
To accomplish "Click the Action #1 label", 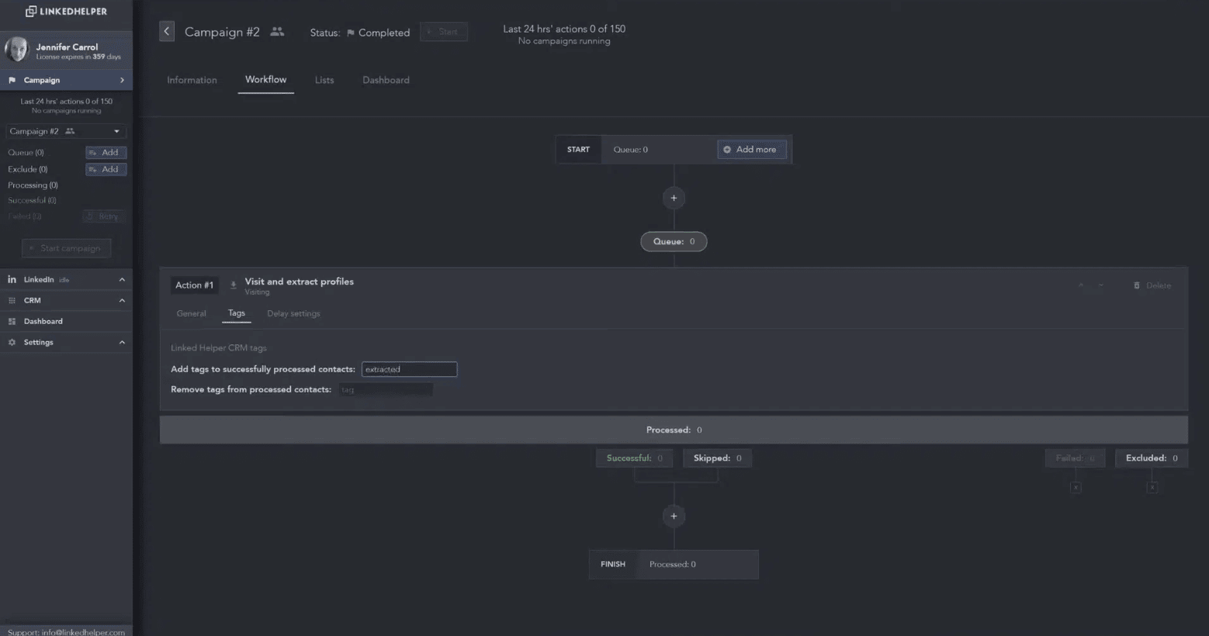I will 194,285.
